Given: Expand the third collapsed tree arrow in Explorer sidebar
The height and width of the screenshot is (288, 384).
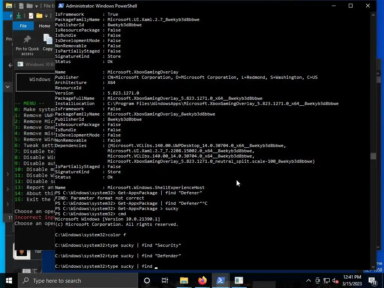Looking at the screenshot, I should click(7, 204).
